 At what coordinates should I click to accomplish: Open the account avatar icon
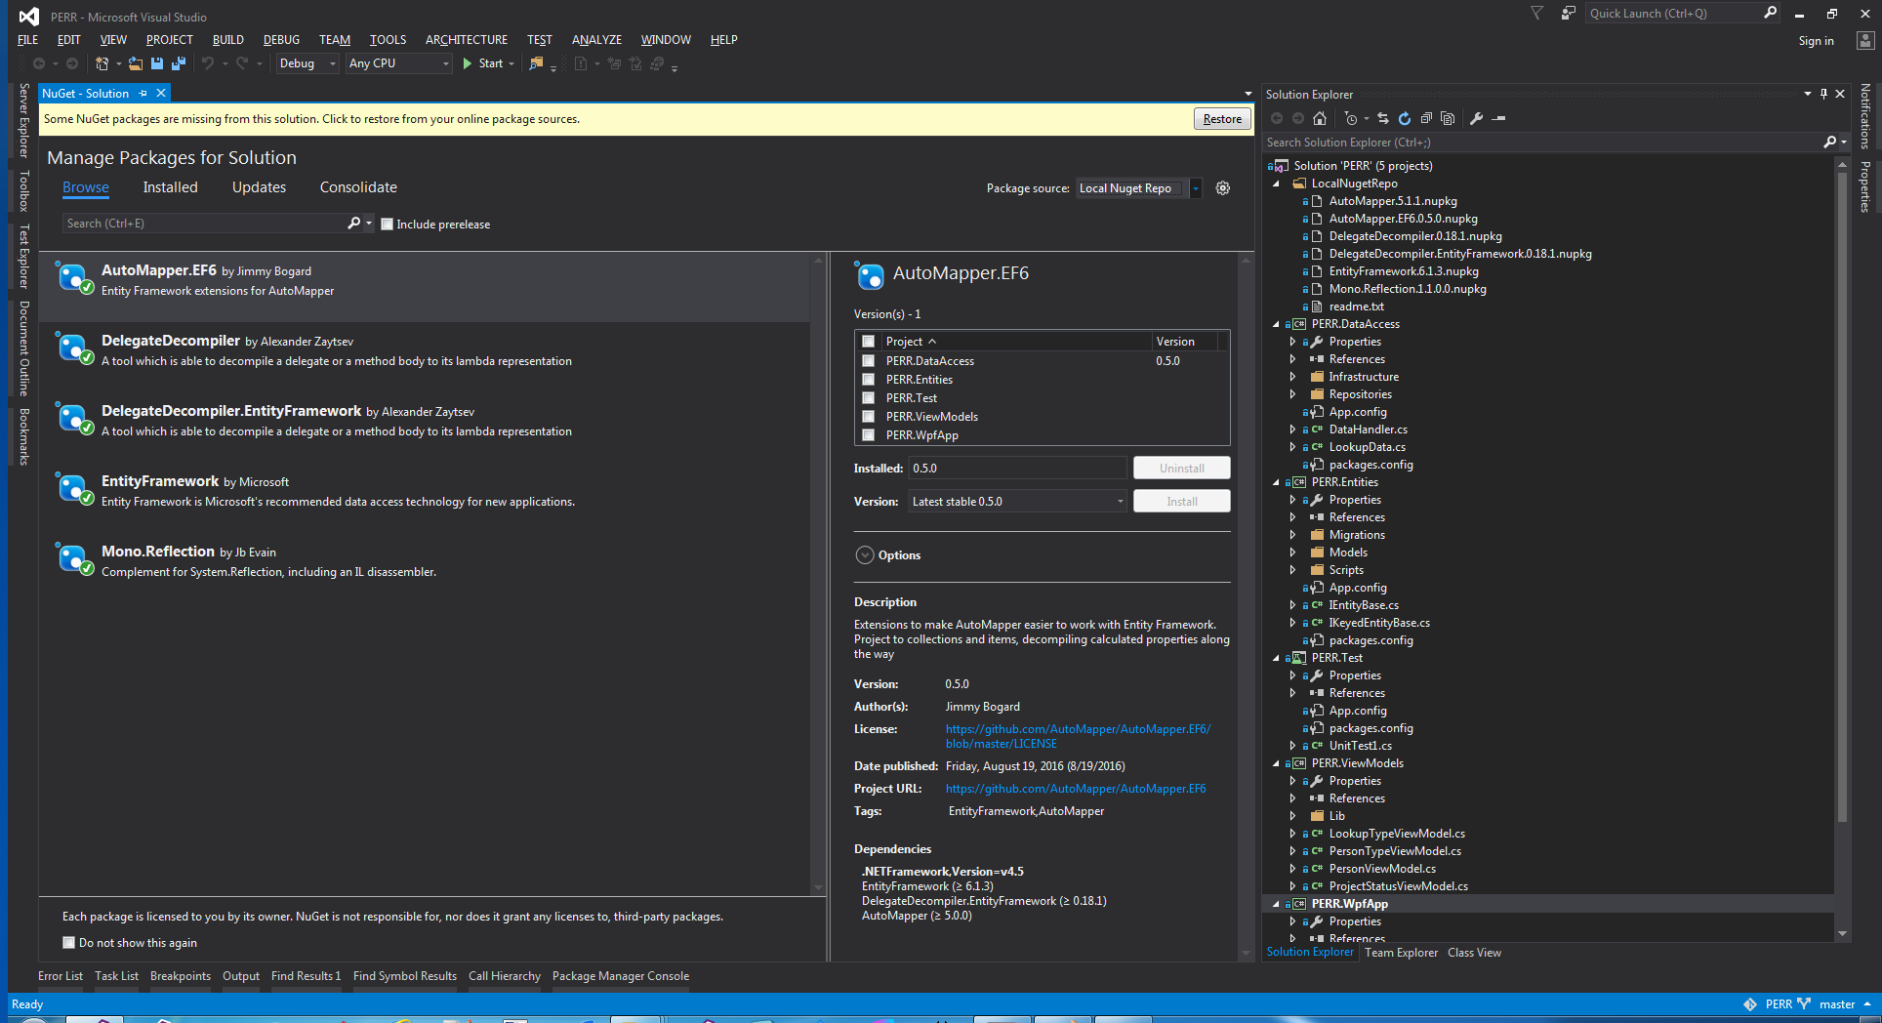[1864, 41]
